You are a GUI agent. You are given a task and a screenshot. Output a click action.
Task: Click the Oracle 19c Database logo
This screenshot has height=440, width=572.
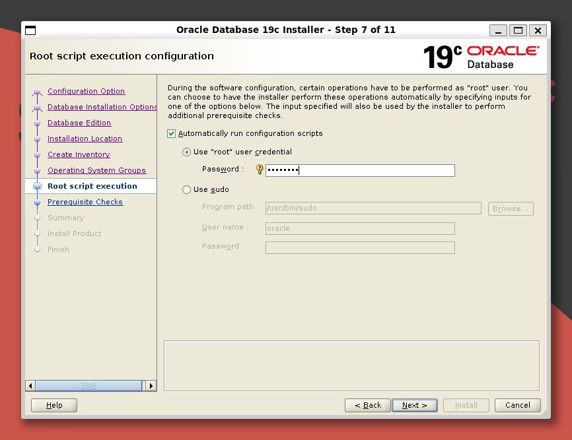[x=481, y=57]
